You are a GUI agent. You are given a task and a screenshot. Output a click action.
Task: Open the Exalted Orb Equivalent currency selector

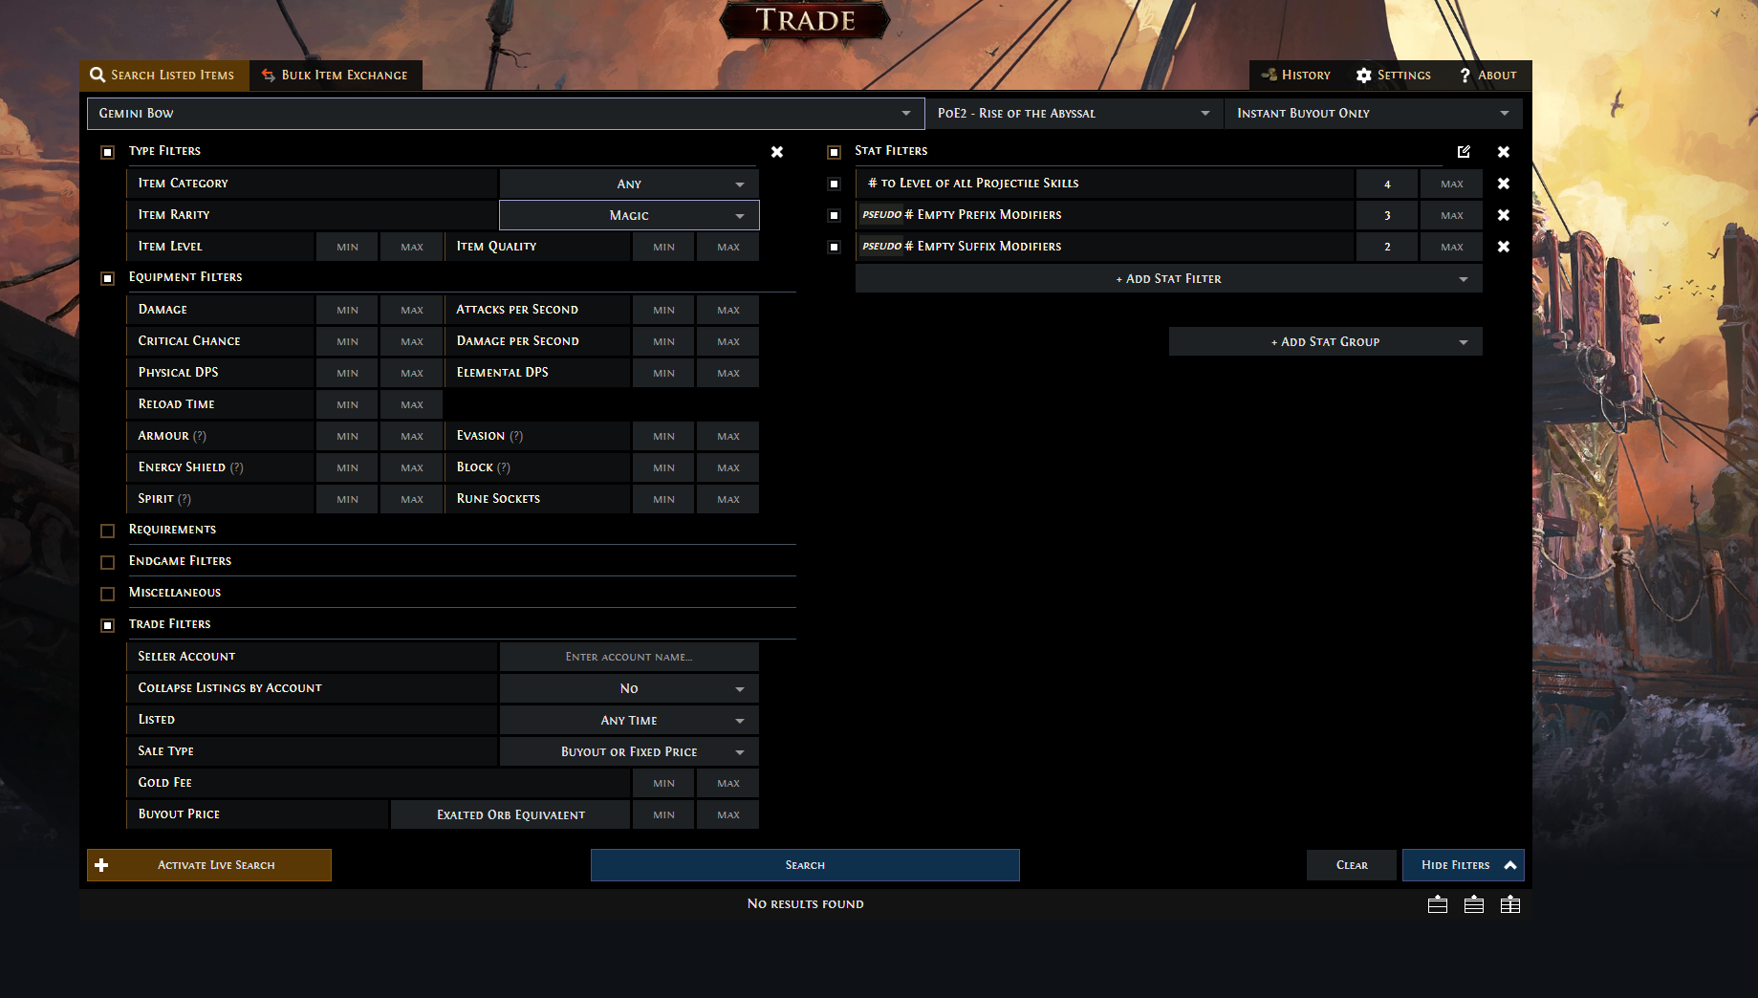pyautogui.click(x=510, y=814)
